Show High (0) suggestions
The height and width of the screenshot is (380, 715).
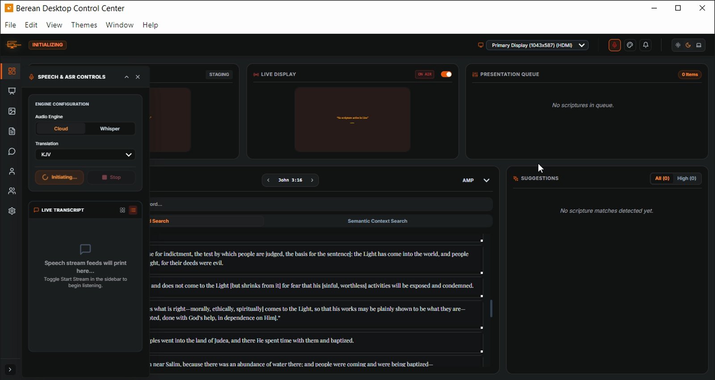coord(686,178)
